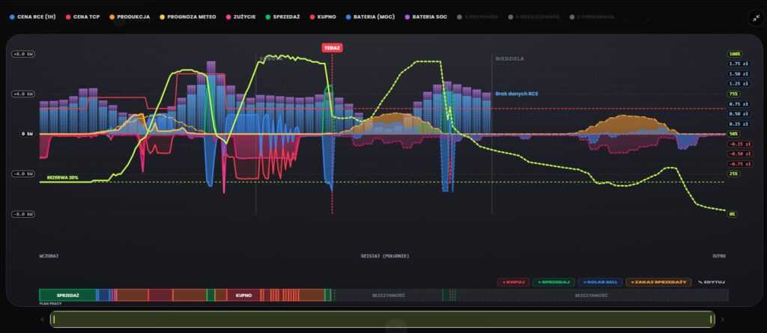Click the second BEZCZYNNOŚĆ plan block after the green markers
Viewport: 767px width, 333px height.
pos(592,296)
